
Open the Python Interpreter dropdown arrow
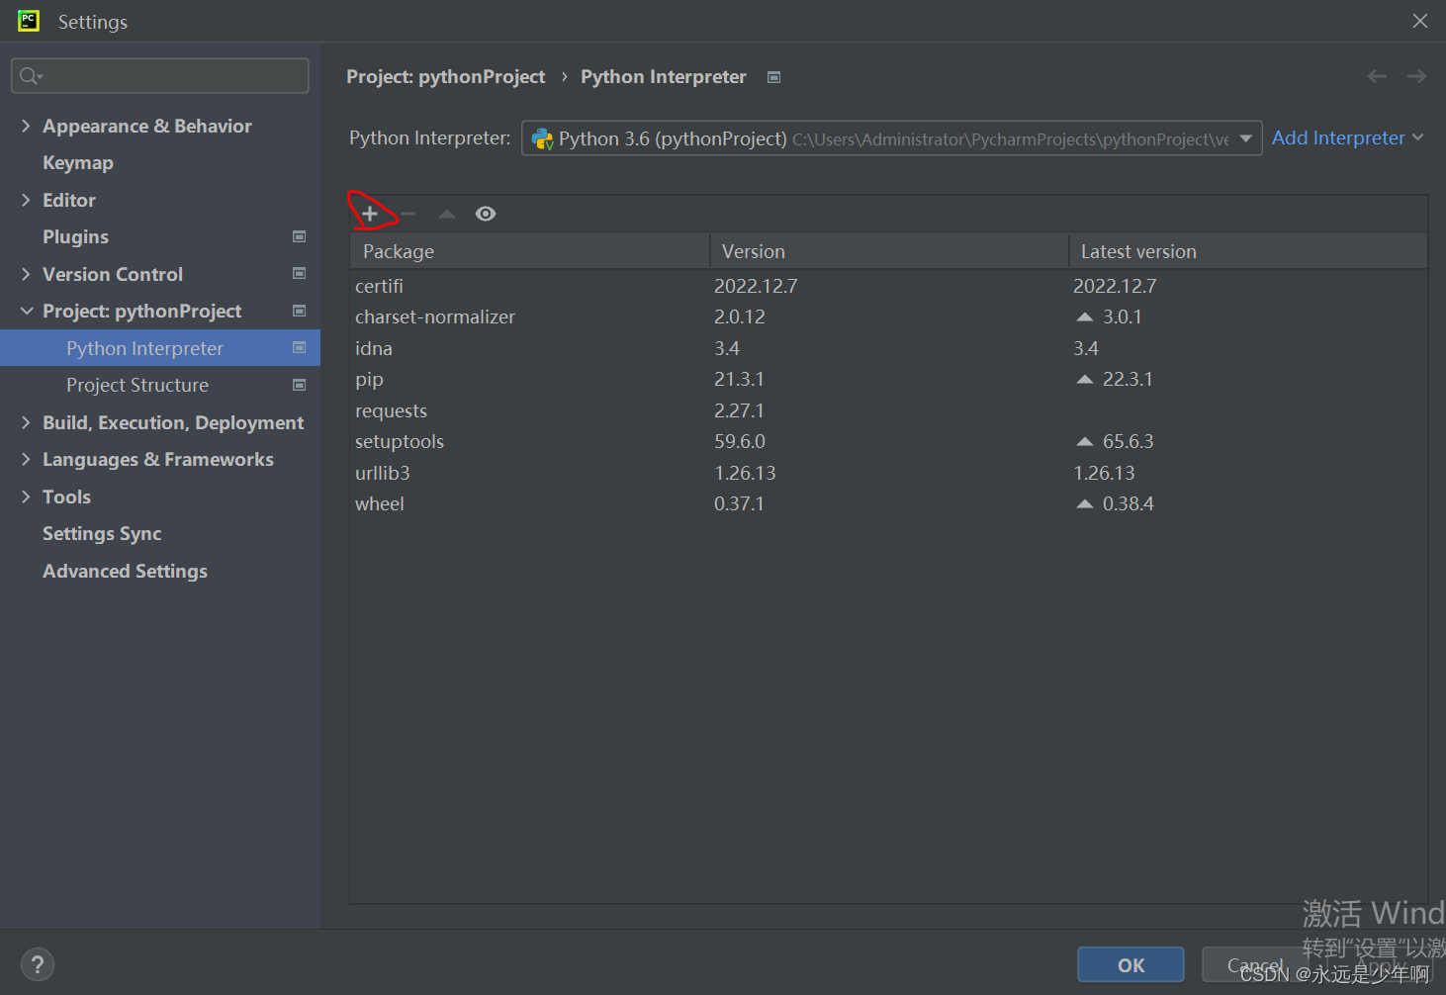coord(1246,138)
